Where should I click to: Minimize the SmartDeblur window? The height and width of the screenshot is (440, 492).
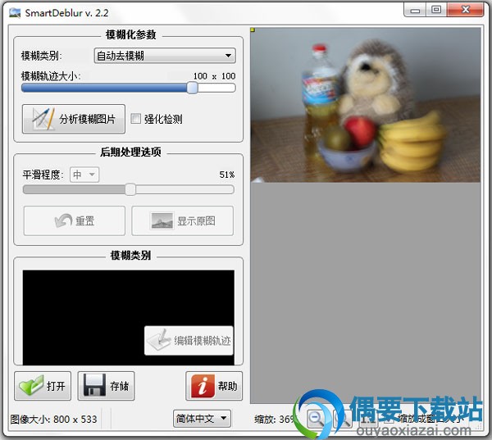[x=415, y=10]
